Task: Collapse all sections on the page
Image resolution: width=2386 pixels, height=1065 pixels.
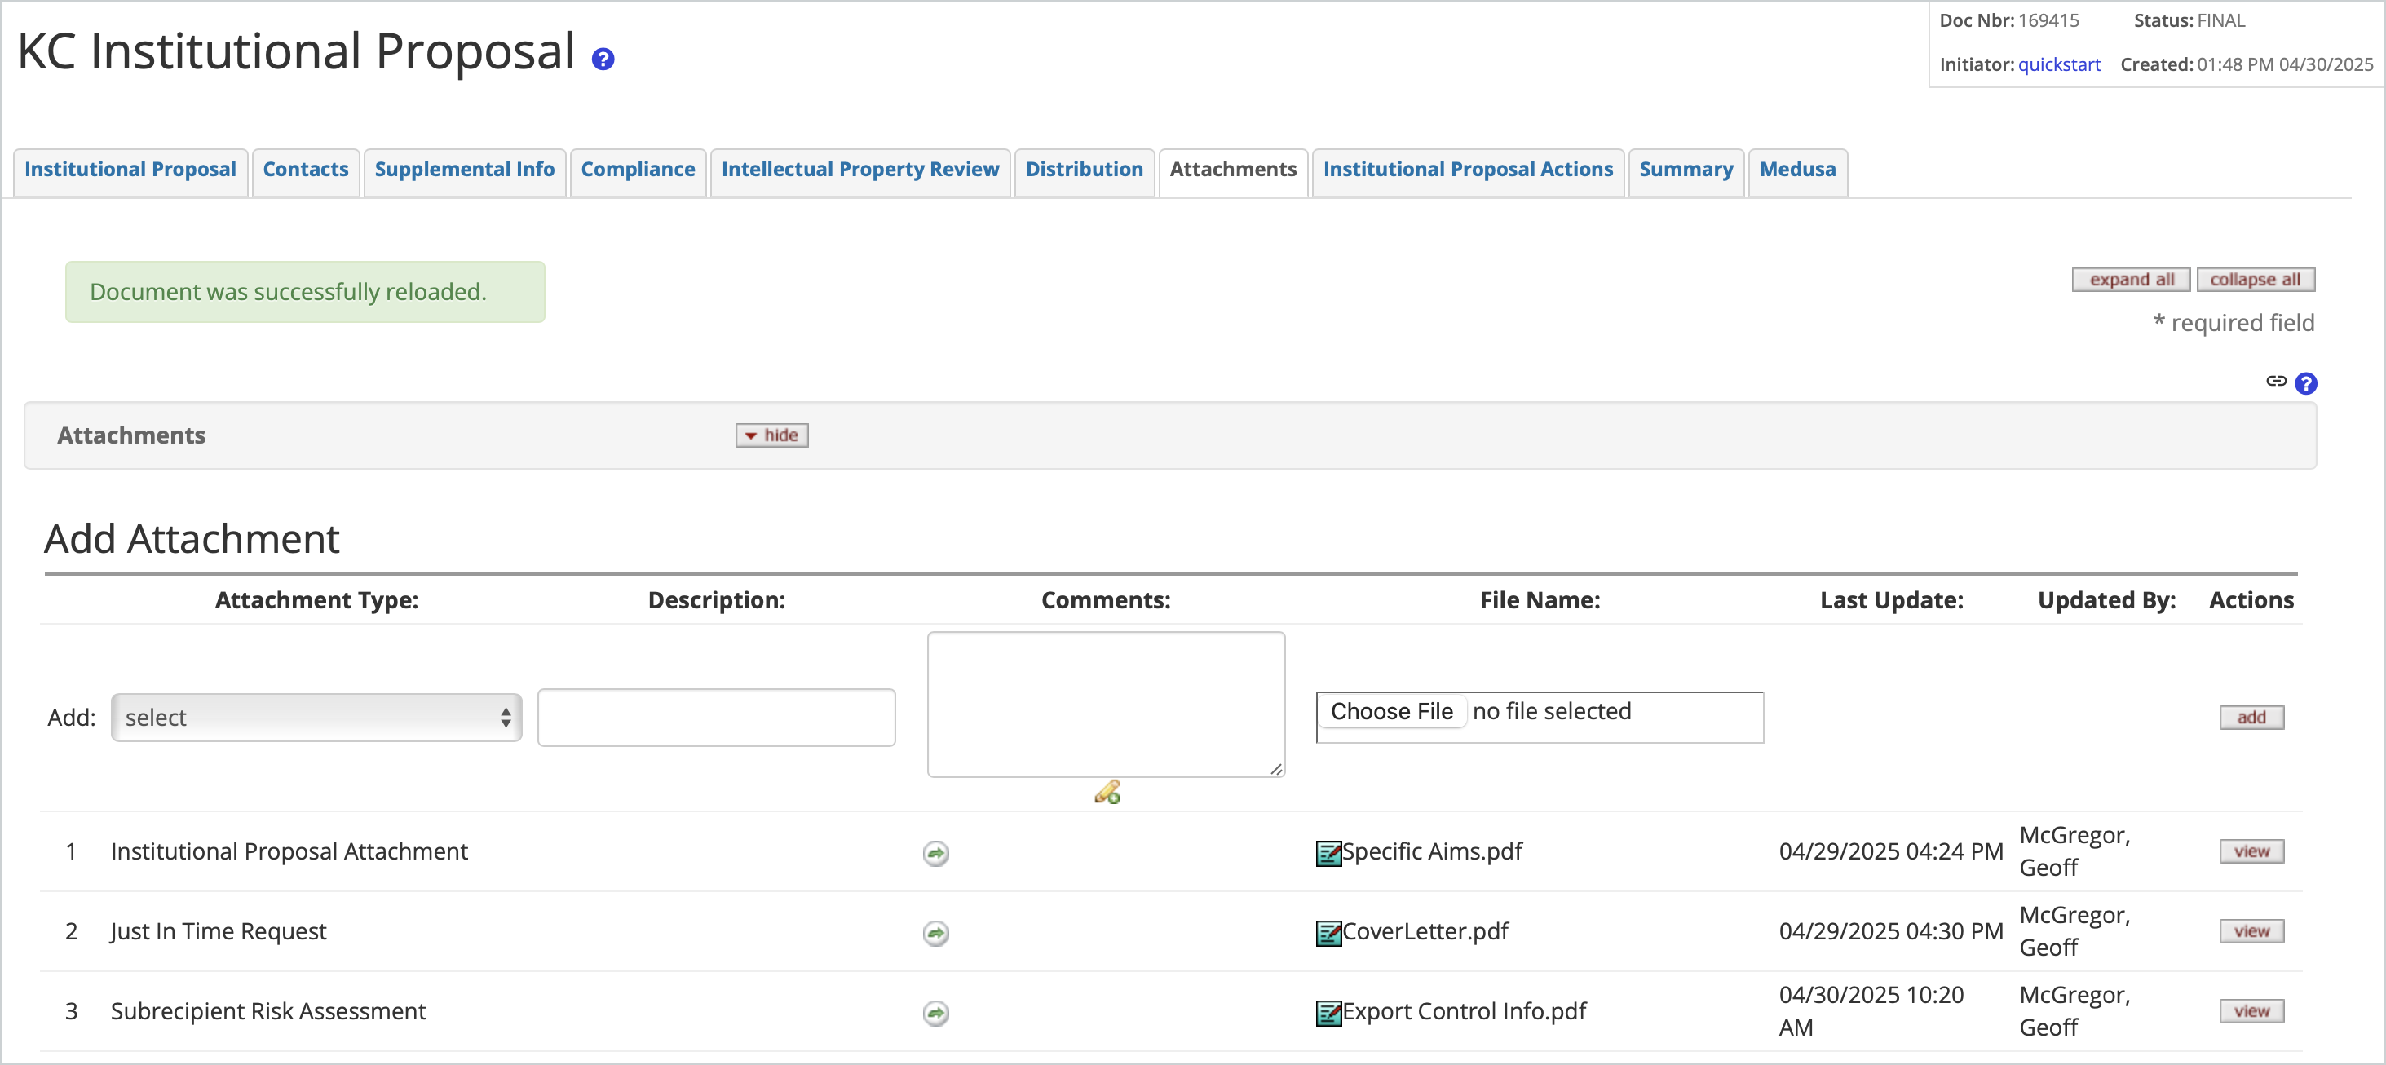Action: coord(2256,279)
